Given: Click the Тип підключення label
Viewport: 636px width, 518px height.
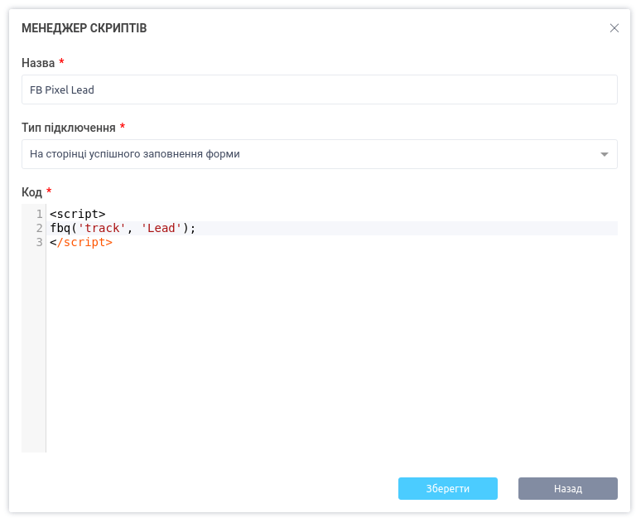Looking at the screenshot, I should pos(68,128).
